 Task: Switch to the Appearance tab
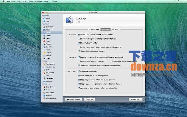coord(94,30)
